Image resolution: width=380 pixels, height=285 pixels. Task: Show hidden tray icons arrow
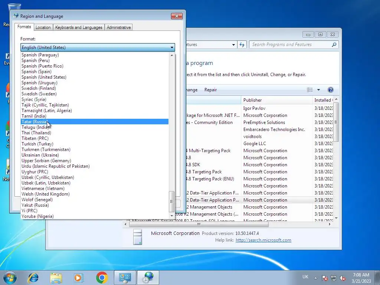315,278
